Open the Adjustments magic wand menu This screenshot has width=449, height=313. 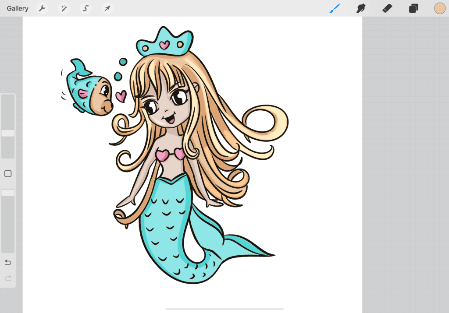[x=64, y=8]
